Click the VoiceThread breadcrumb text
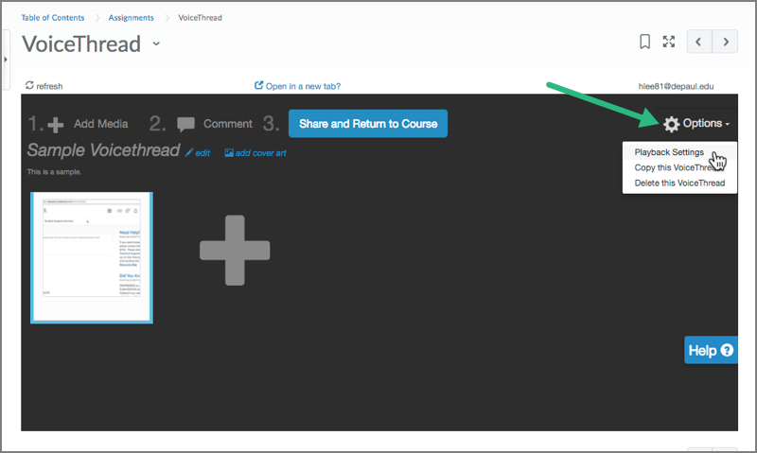The height and width of the screenshot is (453, 757). (x=200, y=17)
